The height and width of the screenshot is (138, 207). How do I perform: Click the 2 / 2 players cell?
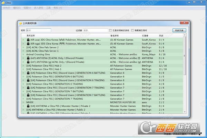[161, 102]
